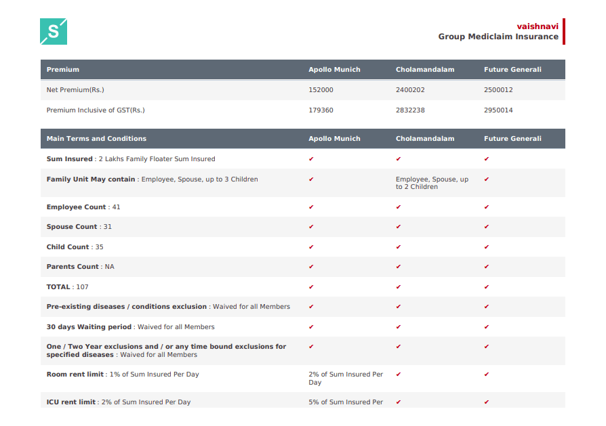Click Apollo Munich check mark for Child Count
Image resolution: width=606 pixels, height=426 pixels.
(311, 247)
